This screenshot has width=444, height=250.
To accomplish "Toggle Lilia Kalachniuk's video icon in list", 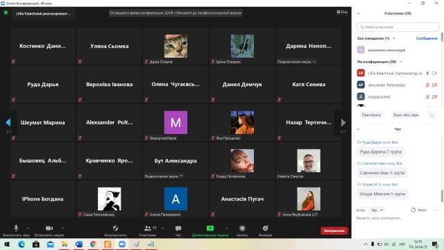I will pos(435,73).
